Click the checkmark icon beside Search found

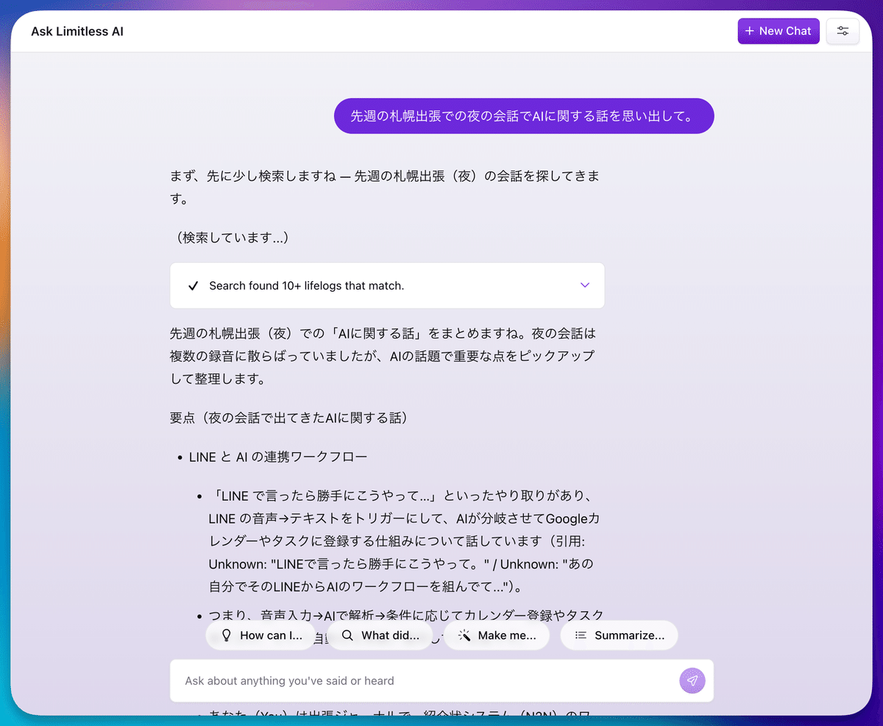[x=194, y=286]
